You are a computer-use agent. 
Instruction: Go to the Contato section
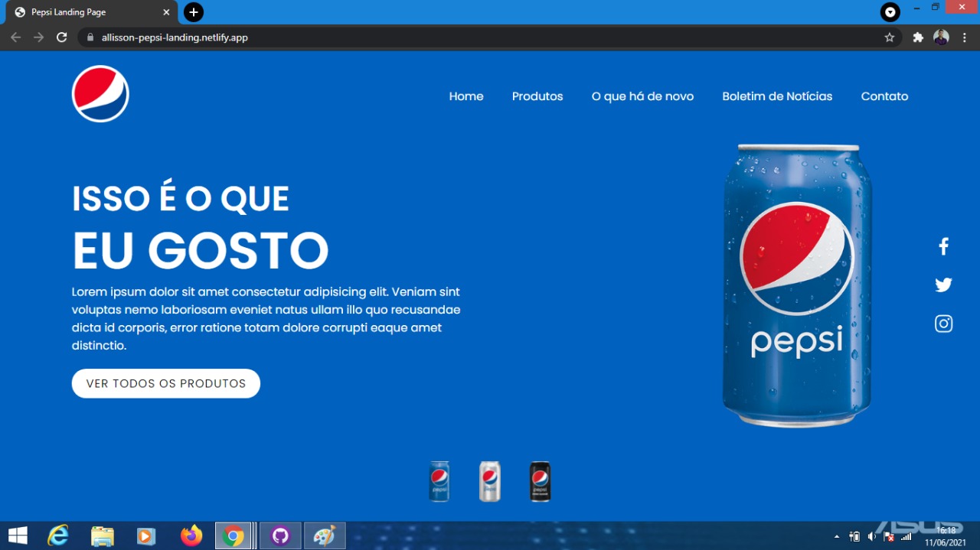(884, 96)
